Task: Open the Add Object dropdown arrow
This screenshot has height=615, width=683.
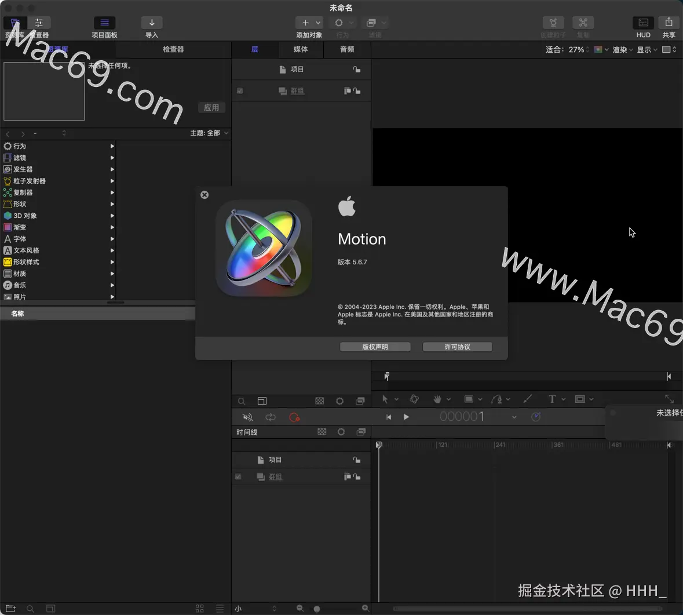Action: click(318, 23)
